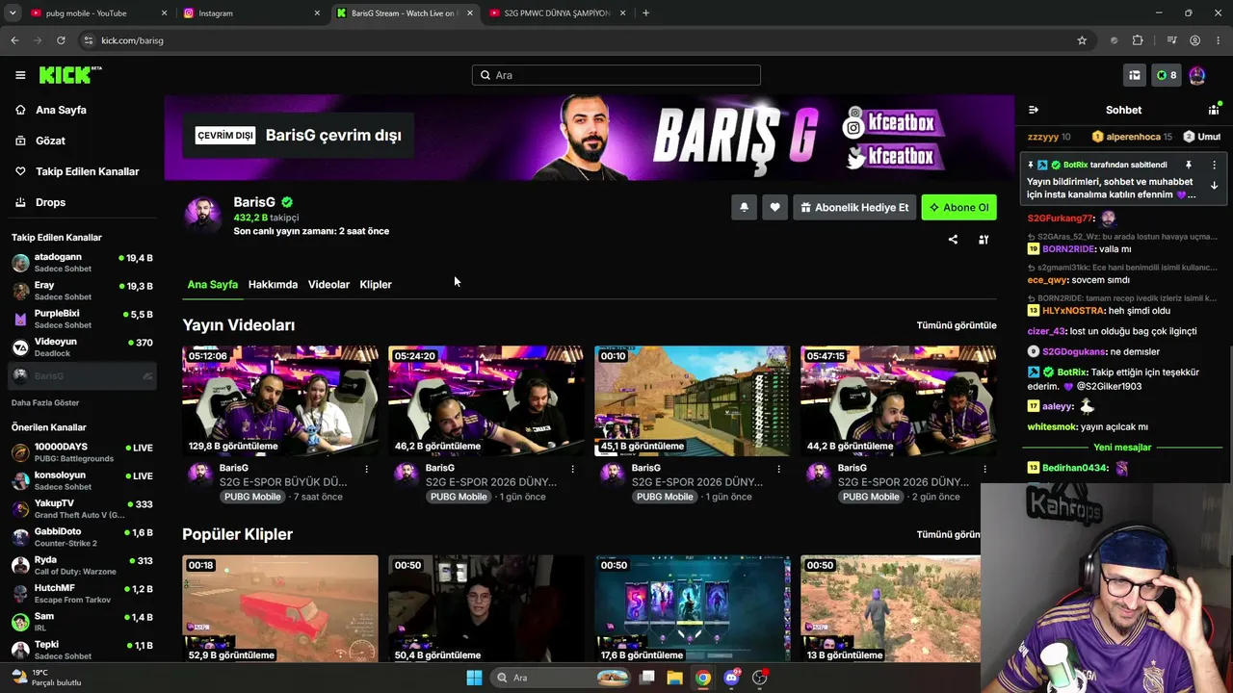
Task: Open the 05:47:15 stream video thumbnail
Action: coord(899,400)
